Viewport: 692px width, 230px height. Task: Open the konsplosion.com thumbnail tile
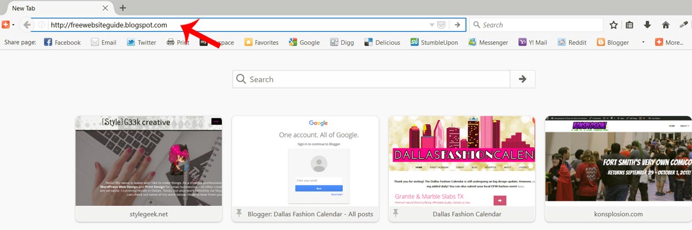pos(618,168)
